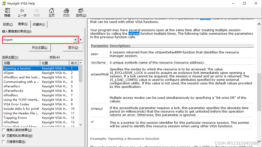
Task: Minimize the Keysight VISA Help window
Action: point(233,3)
